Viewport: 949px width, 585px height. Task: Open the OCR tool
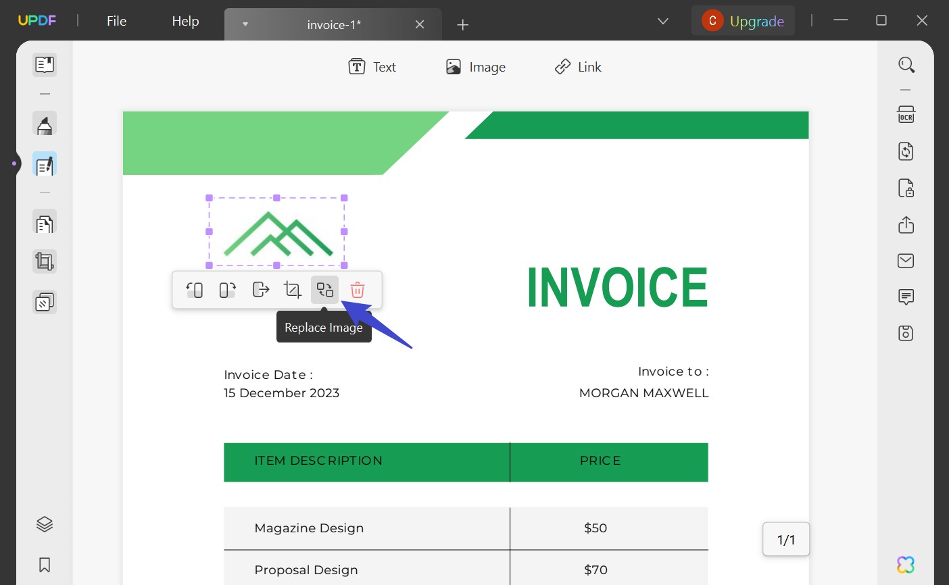(x=906, y=114)
